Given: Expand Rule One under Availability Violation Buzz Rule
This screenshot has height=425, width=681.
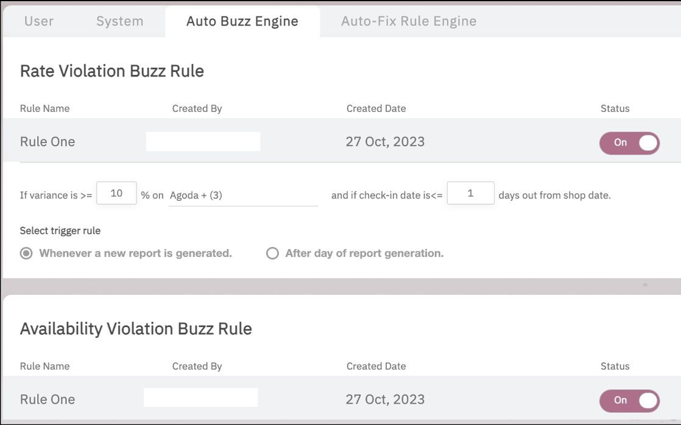Looking at the screenshot, I should coord(48,399).
